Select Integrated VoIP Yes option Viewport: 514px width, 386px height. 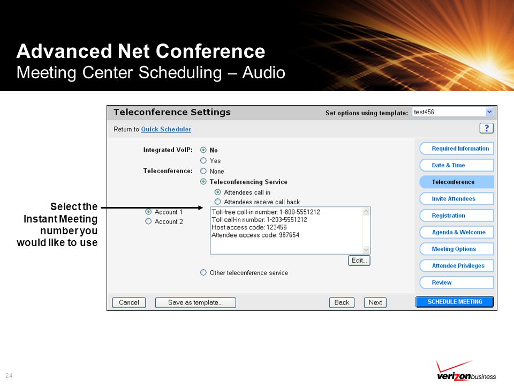[203, 160]
